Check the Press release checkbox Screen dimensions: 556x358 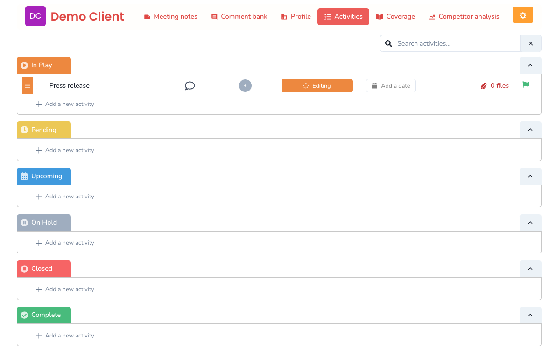tap(39, 85)
